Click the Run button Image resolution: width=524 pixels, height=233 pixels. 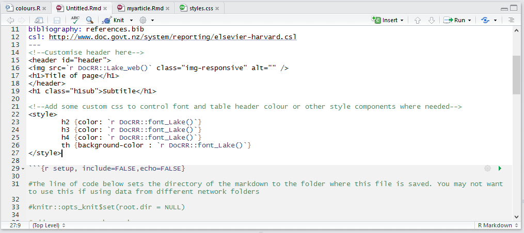454,20
